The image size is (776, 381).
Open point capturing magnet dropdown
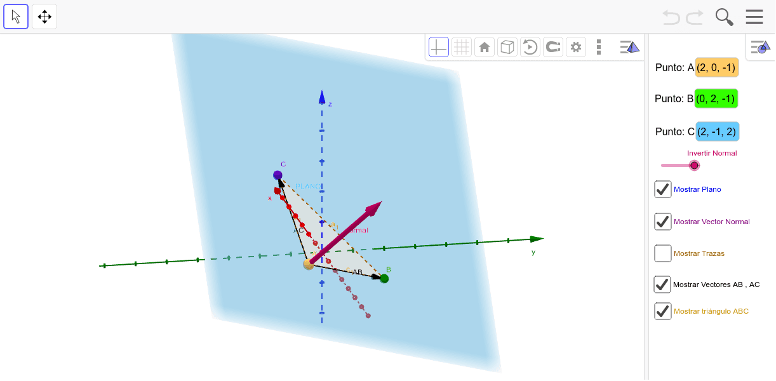tap(553, 47)
